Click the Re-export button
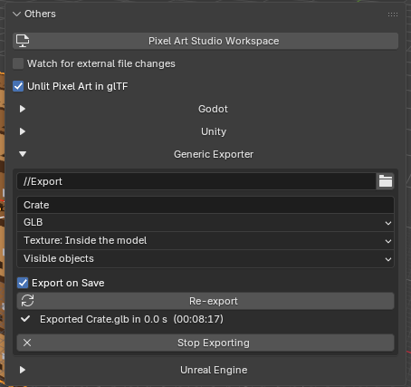The image size is (411, 387). 205,301
